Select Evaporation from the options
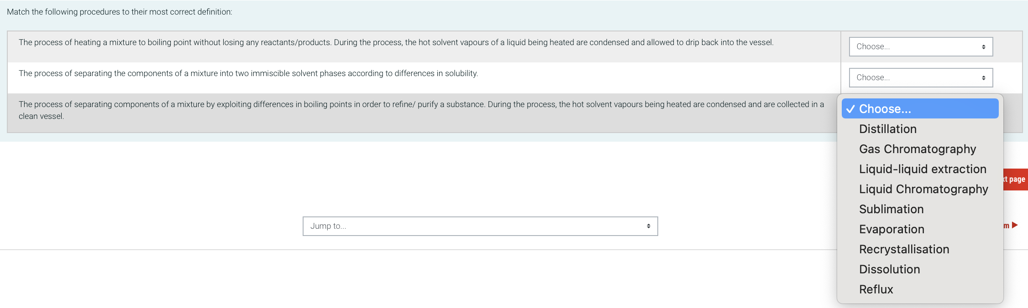This screenshot has height=308, width=1028. point(891,229)
